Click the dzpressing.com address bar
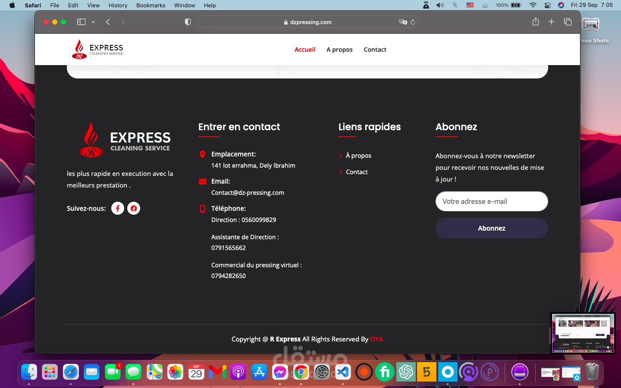Screen dimensions: 621x388 click(307, 22)
